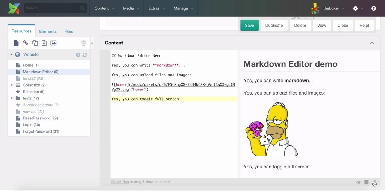Click the search magnifier icon

(x=82, y=8)
